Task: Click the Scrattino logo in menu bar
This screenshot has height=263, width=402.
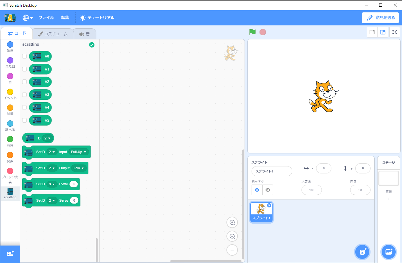Action: (x=10, y=18)
